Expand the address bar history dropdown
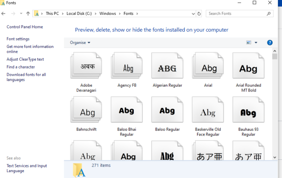 193,14
